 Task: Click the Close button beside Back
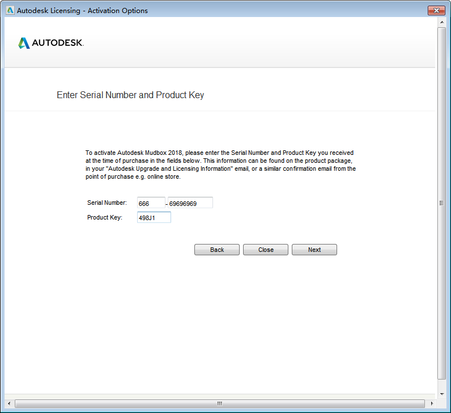coord(266,250)
